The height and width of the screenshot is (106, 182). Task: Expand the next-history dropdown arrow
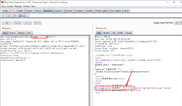pos(39,23)
